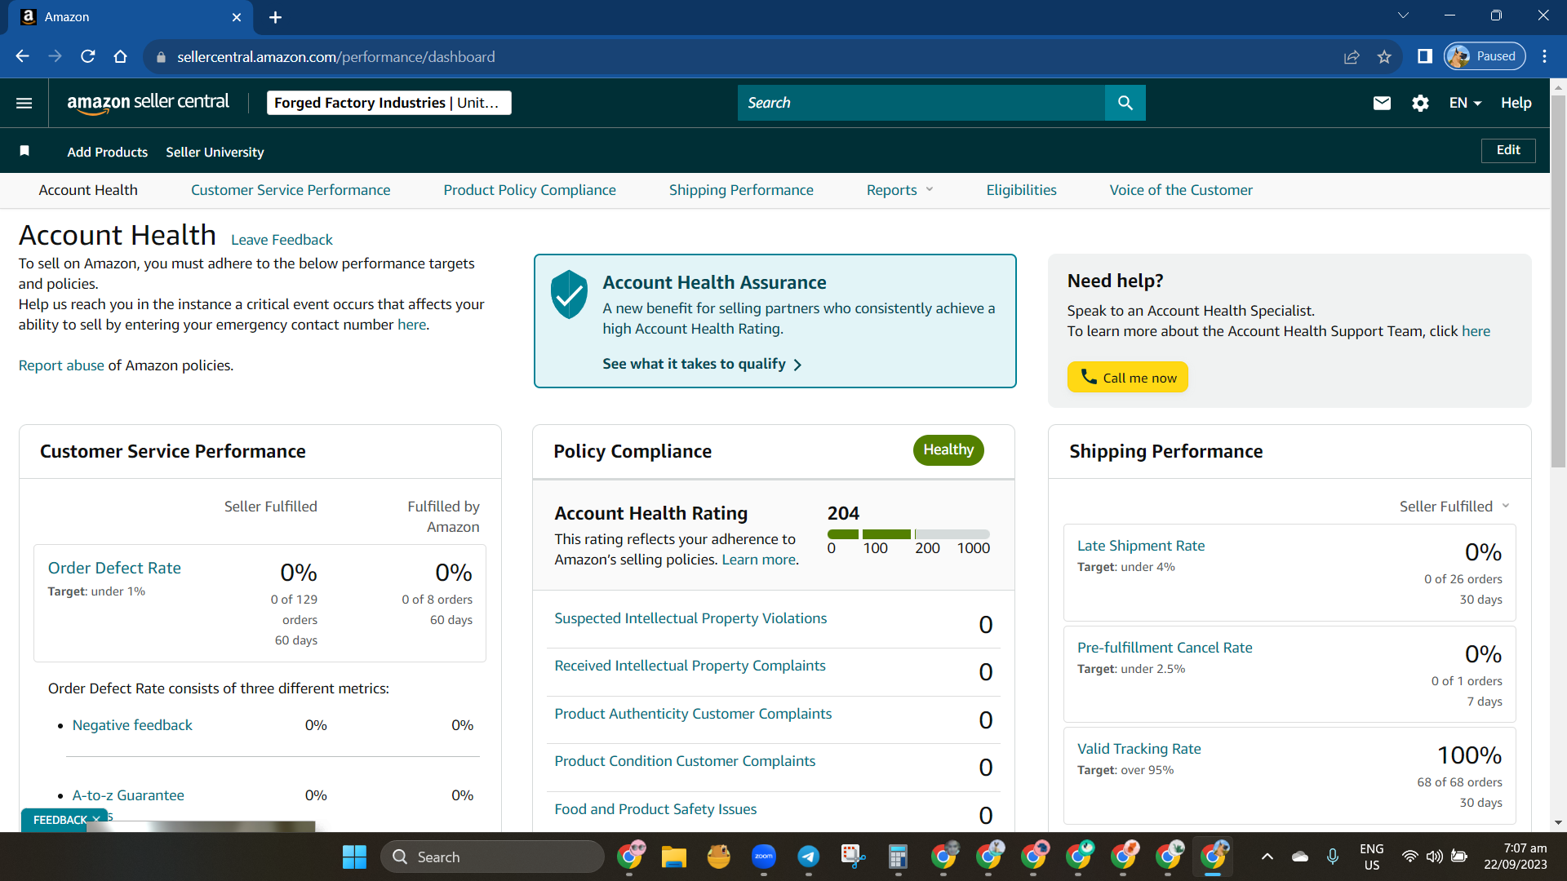The height and width of the screenshot is (881, 1567).
Task: Open the Seller Fulfilled shipping dropdown
Action: (1454, 507)
